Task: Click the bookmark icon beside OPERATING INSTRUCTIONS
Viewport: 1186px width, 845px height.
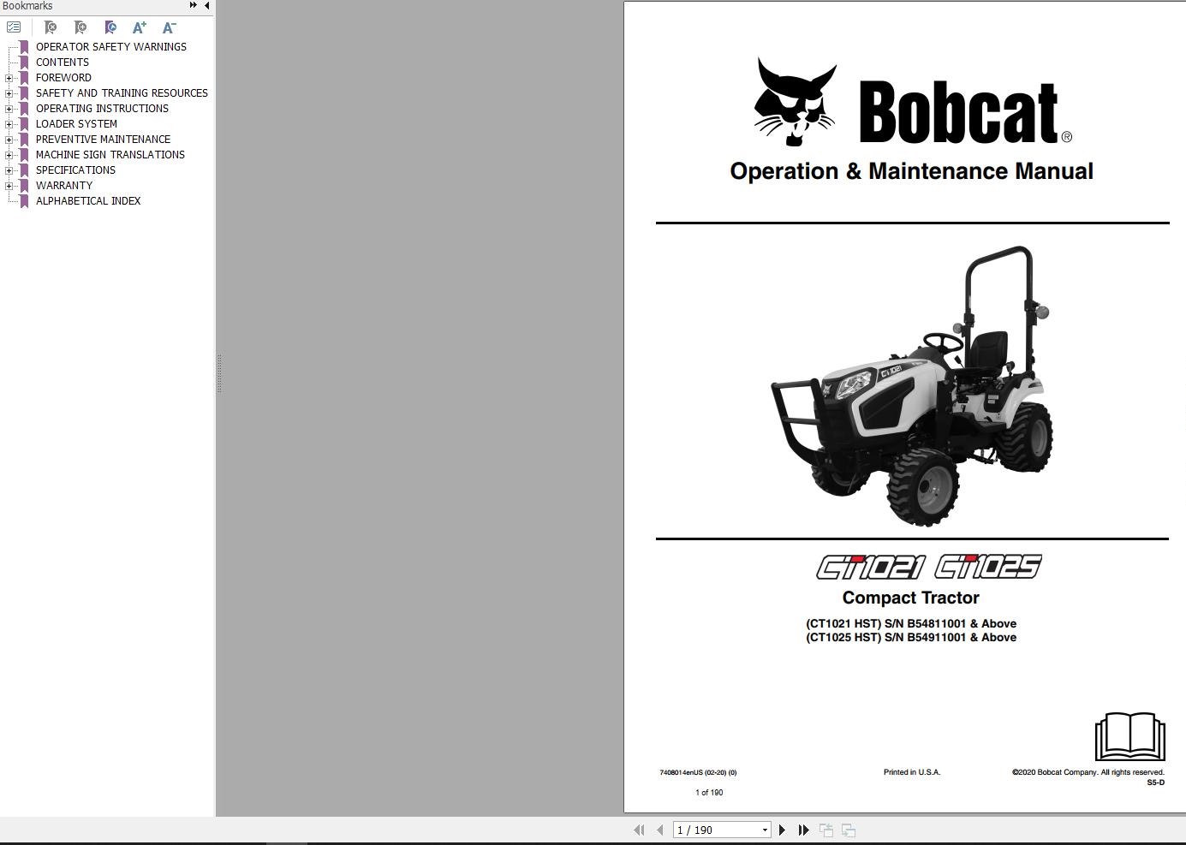Action: coord(24,109)
